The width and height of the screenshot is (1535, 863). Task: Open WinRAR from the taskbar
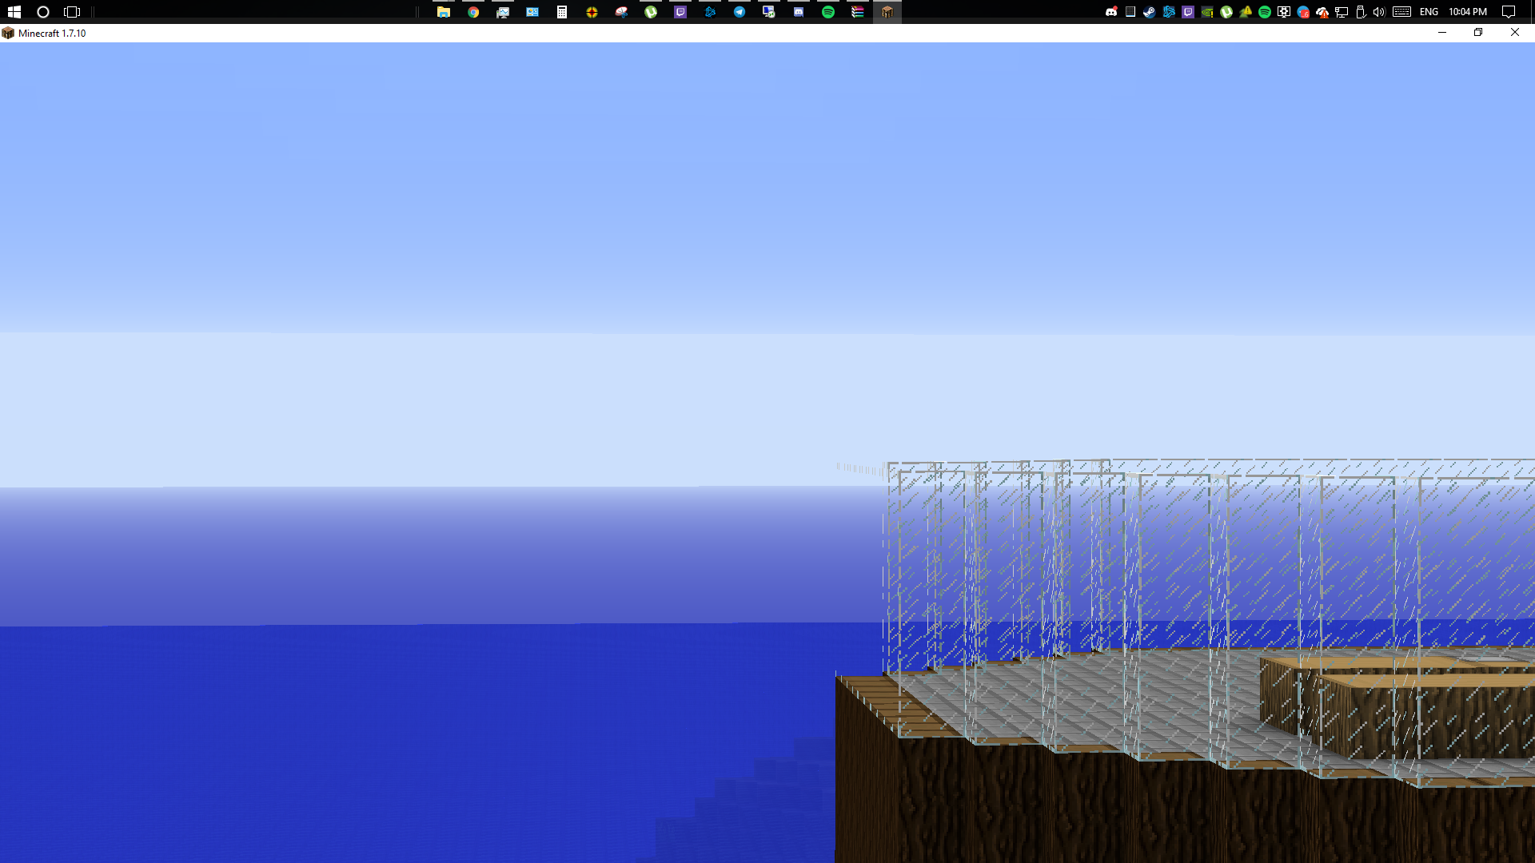pos(858,12)
